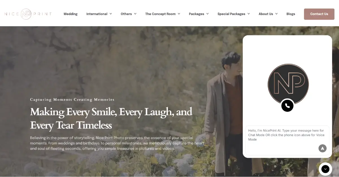Expand the About Us dropdown
Viewport: 339px width, 177px height.
click(x=276, y=14)
